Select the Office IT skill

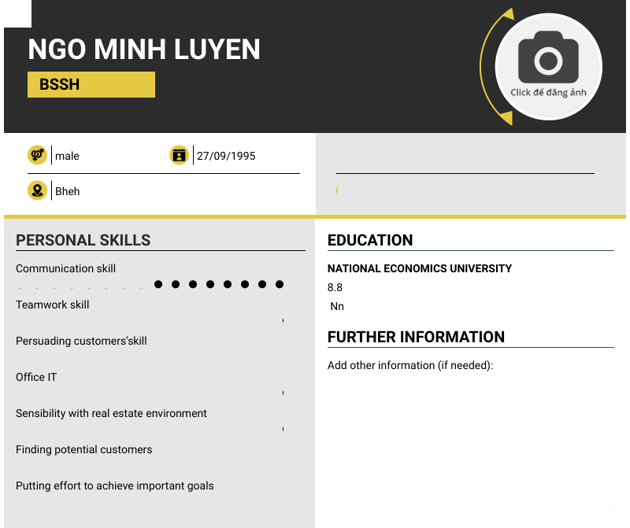coord(36,377)
